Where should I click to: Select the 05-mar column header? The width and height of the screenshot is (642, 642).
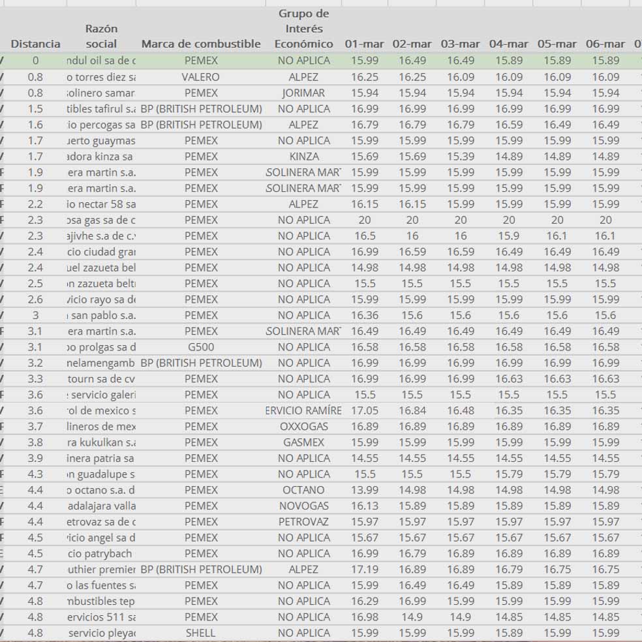[557, 44]
